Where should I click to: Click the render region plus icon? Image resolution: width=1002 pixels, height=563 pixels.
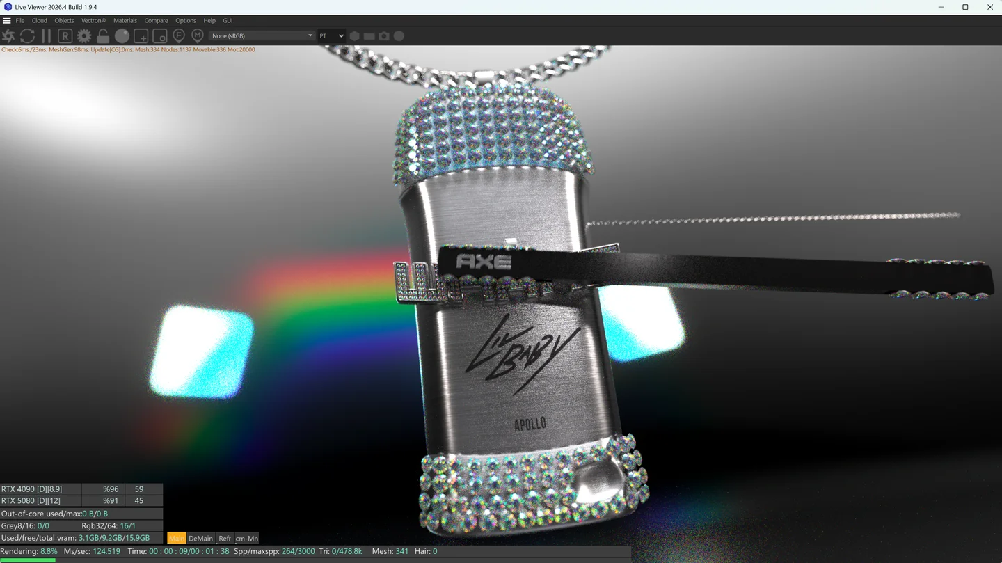click(x=141, y=36)
